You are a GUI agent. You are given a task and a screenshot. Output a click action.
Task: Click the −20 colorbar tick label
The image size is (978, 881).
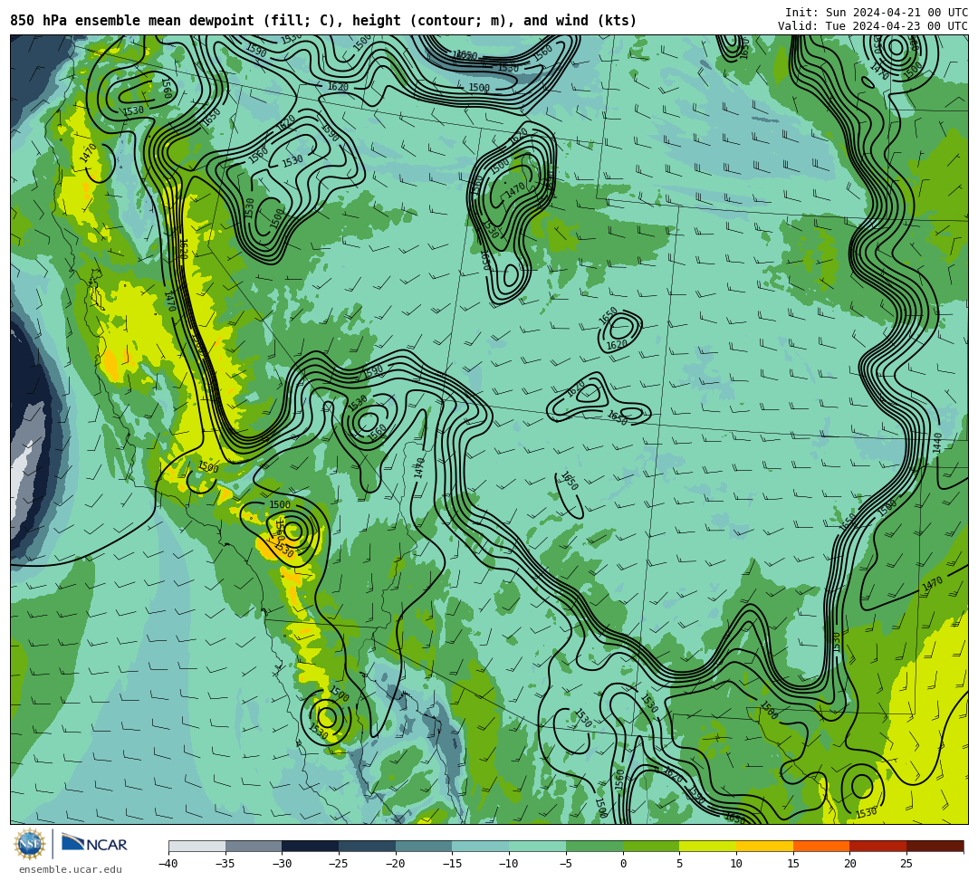pos(396,864)
